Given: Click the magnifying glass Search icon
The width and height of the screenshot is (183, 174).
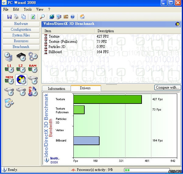Looking at the screenshot, I should pos(42,17).
